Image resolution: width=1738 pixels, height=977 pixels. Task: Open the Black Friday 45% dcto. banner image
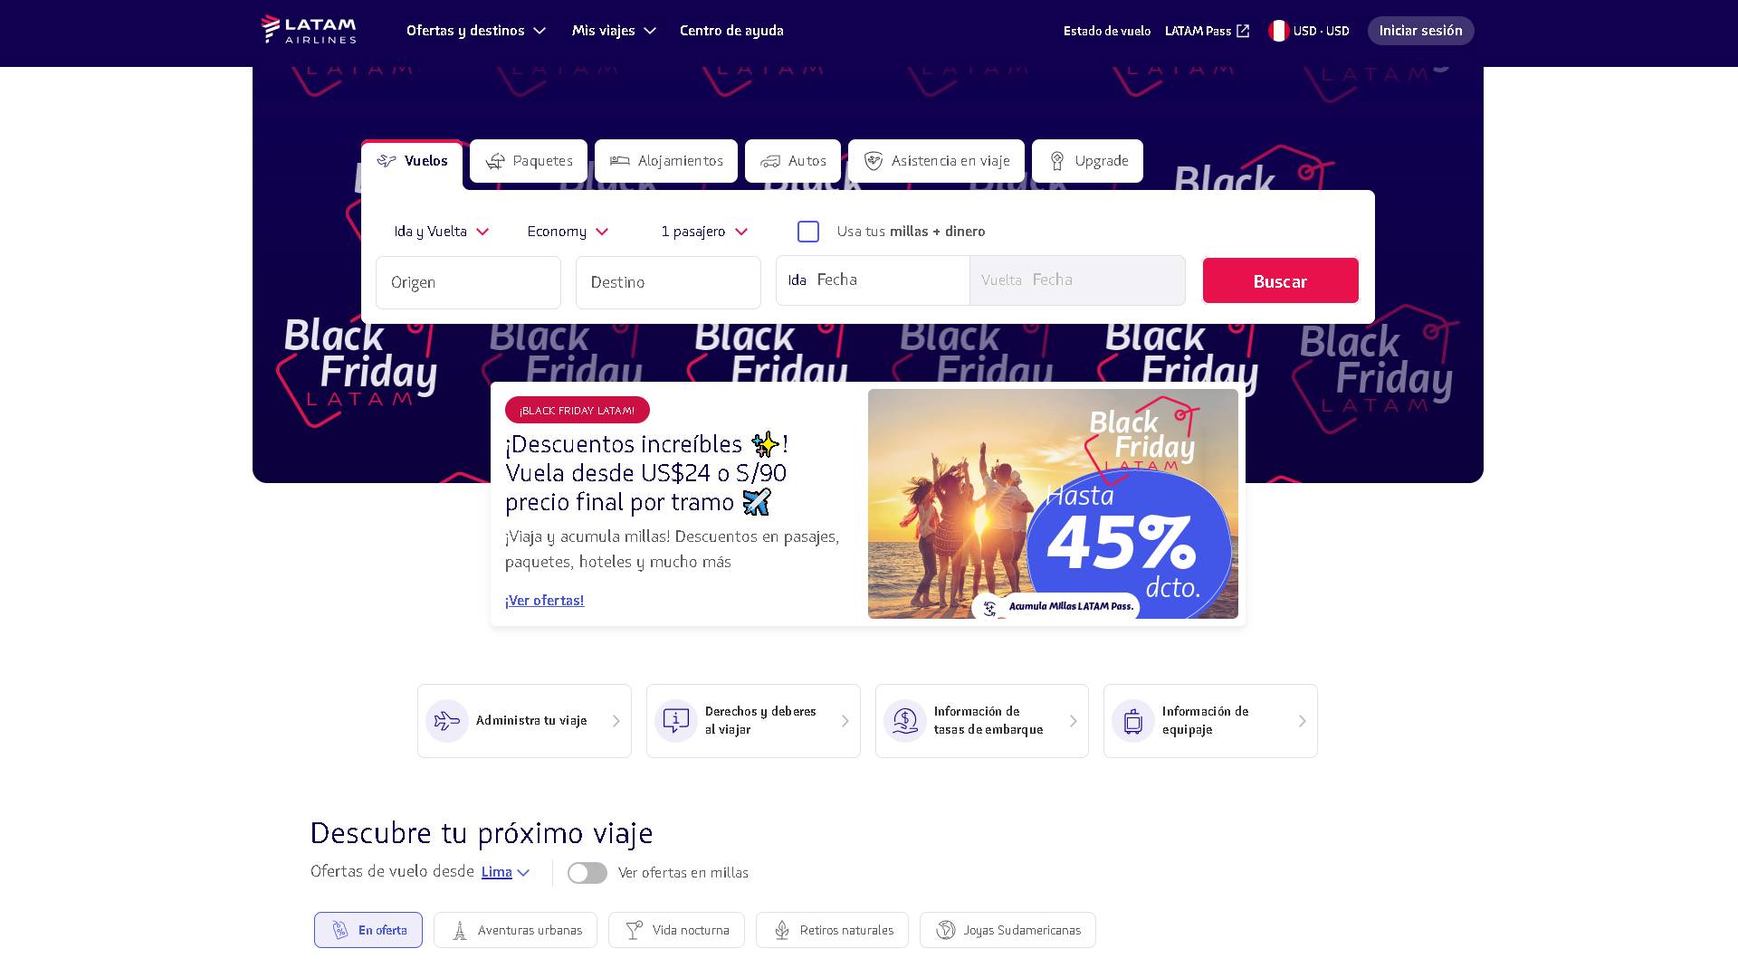pyautogui.click(x=1053, y=504)
